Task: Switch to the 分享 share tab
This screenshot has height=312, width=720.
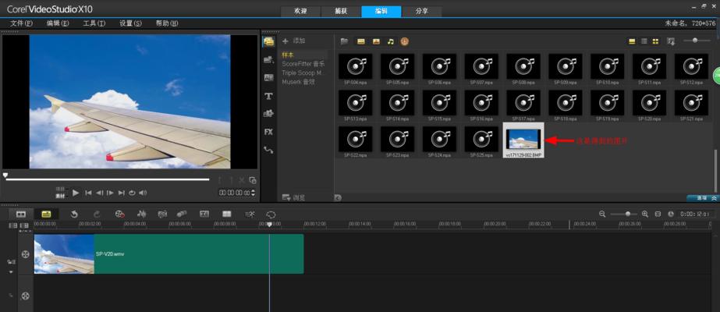Action: click(421, 12)
